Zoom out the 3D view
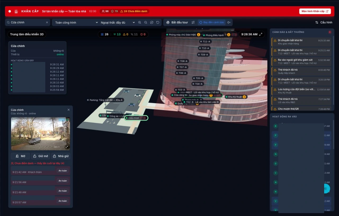Image resolution: width=339 pixels, height=216 pixels. (x=146, y=22)
